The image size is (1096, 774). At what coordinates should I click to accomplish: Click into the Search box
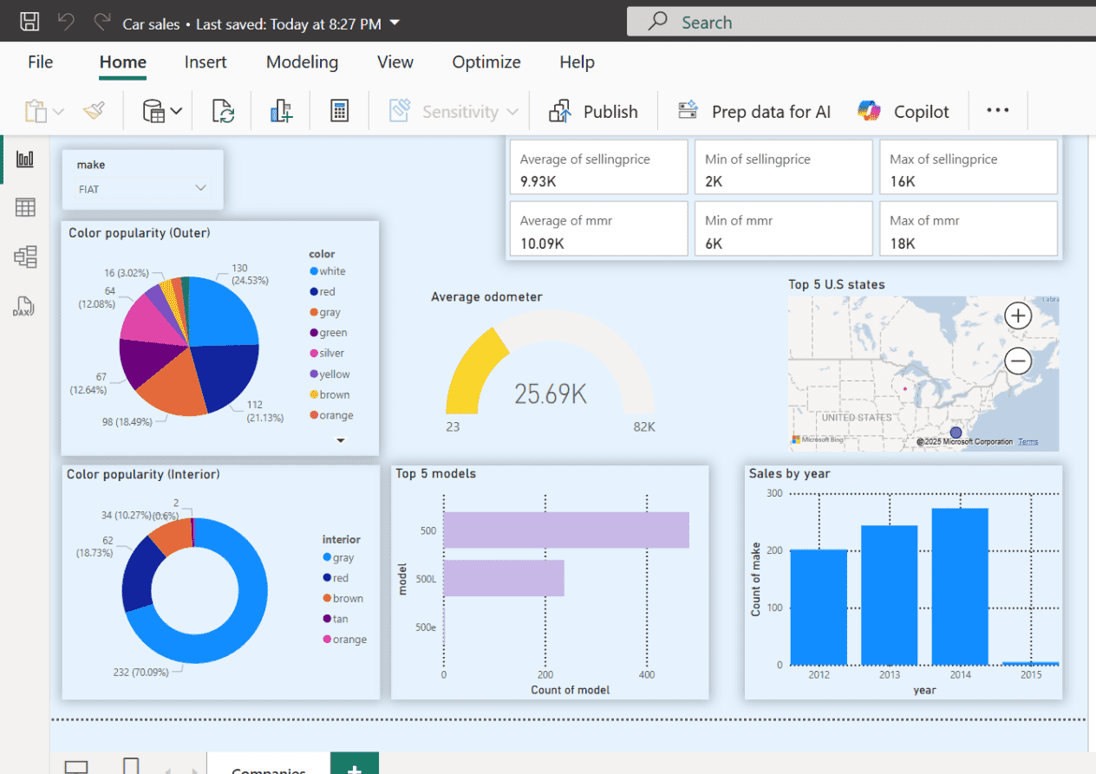point(861,23)
